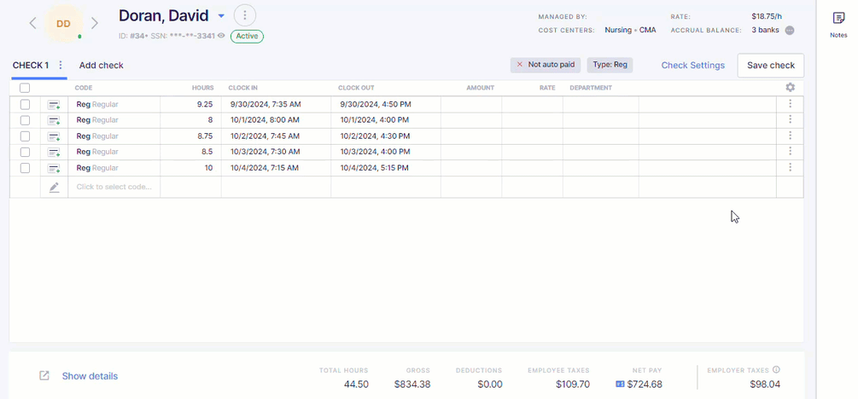Go to next employee arrow
The height and width of the screenshot is (399, 858).
(x=95, y=23)
